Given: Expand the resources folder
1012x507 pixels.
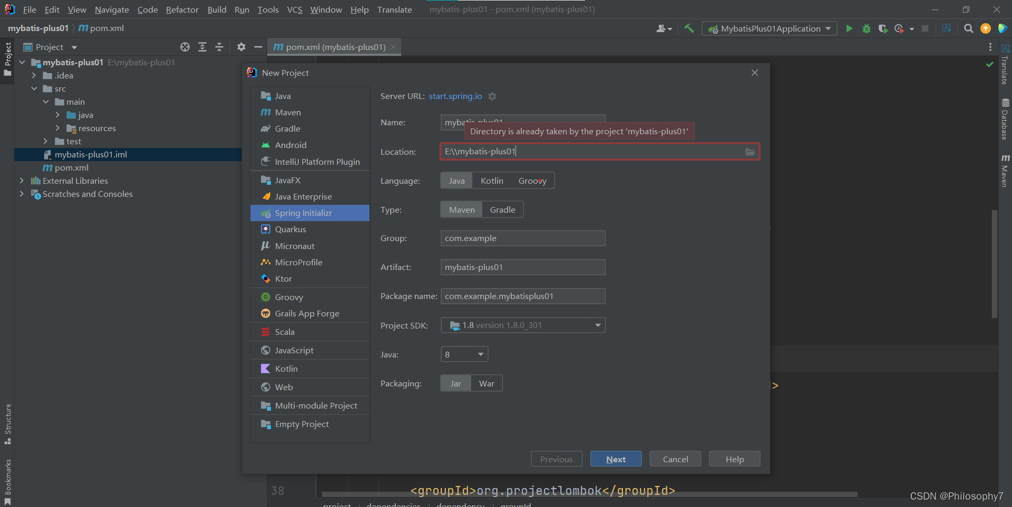Looking at the screenshot, I should (x=57, y=128).
